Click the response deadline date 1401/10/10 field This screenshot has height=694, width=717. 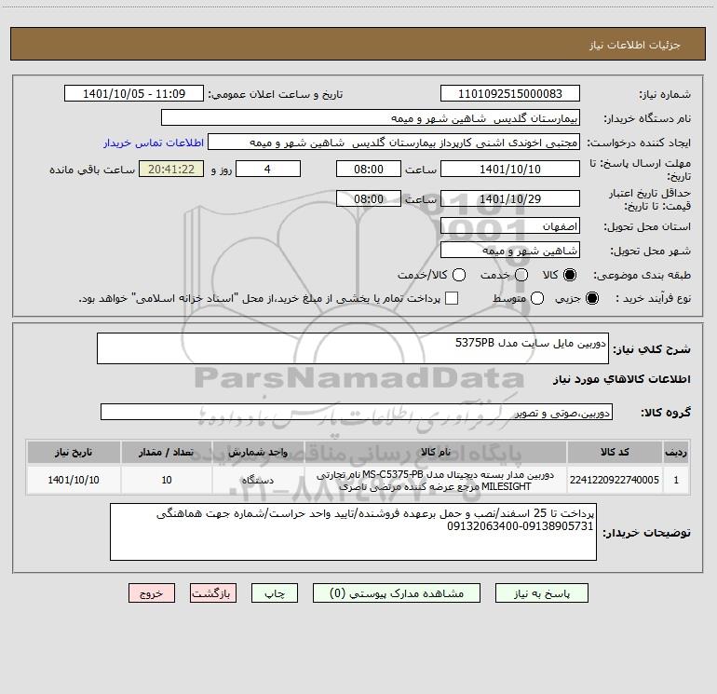point(510,170)
